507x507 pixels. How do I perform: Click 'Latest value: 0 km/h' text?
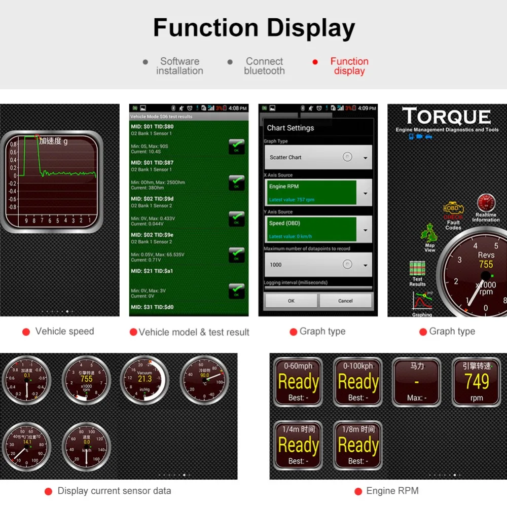tap(291, 237)
